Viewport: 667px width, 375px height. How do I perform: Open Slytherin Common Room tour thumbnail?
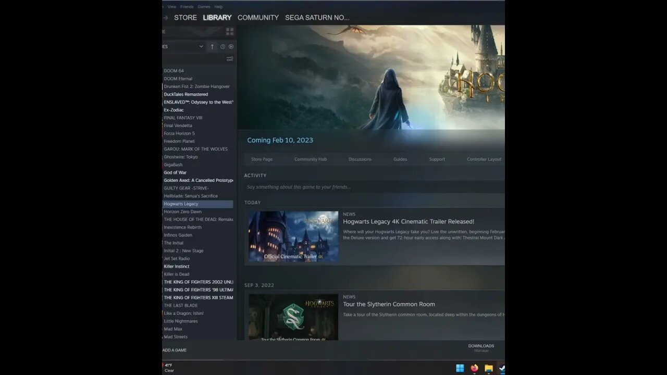coord(293,317)
